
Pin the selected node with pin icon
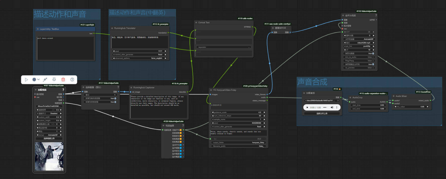pyautogui.click(x=54, y=80)
